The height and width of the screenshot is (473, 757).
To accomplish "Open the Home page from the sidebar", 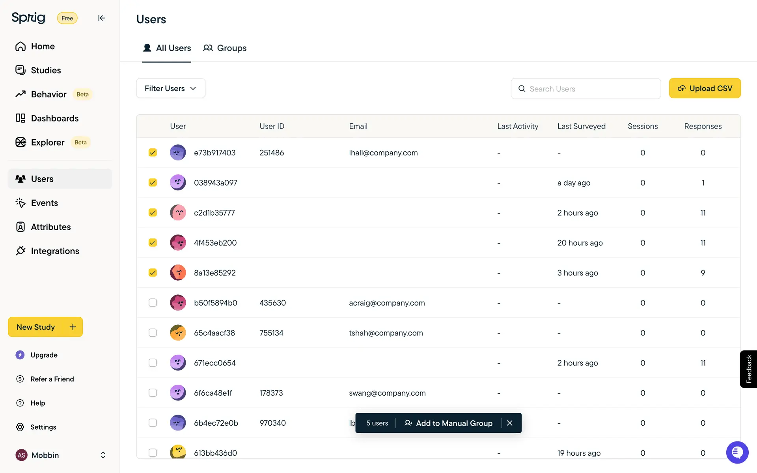I will pyautogui.click(x=43, y=47).
